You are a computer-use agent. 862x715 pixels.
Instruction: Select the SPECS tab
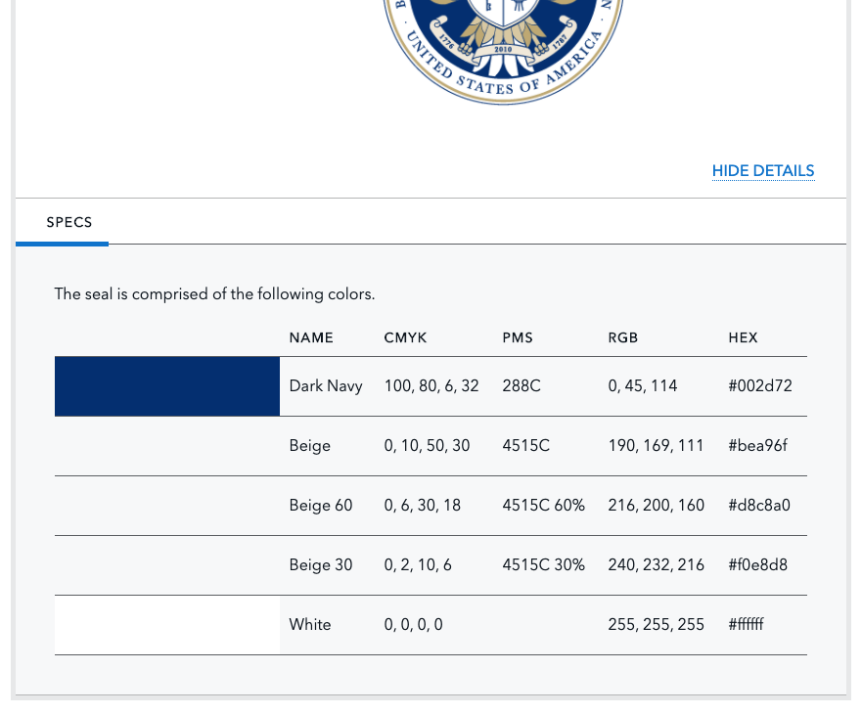point(69,222)
